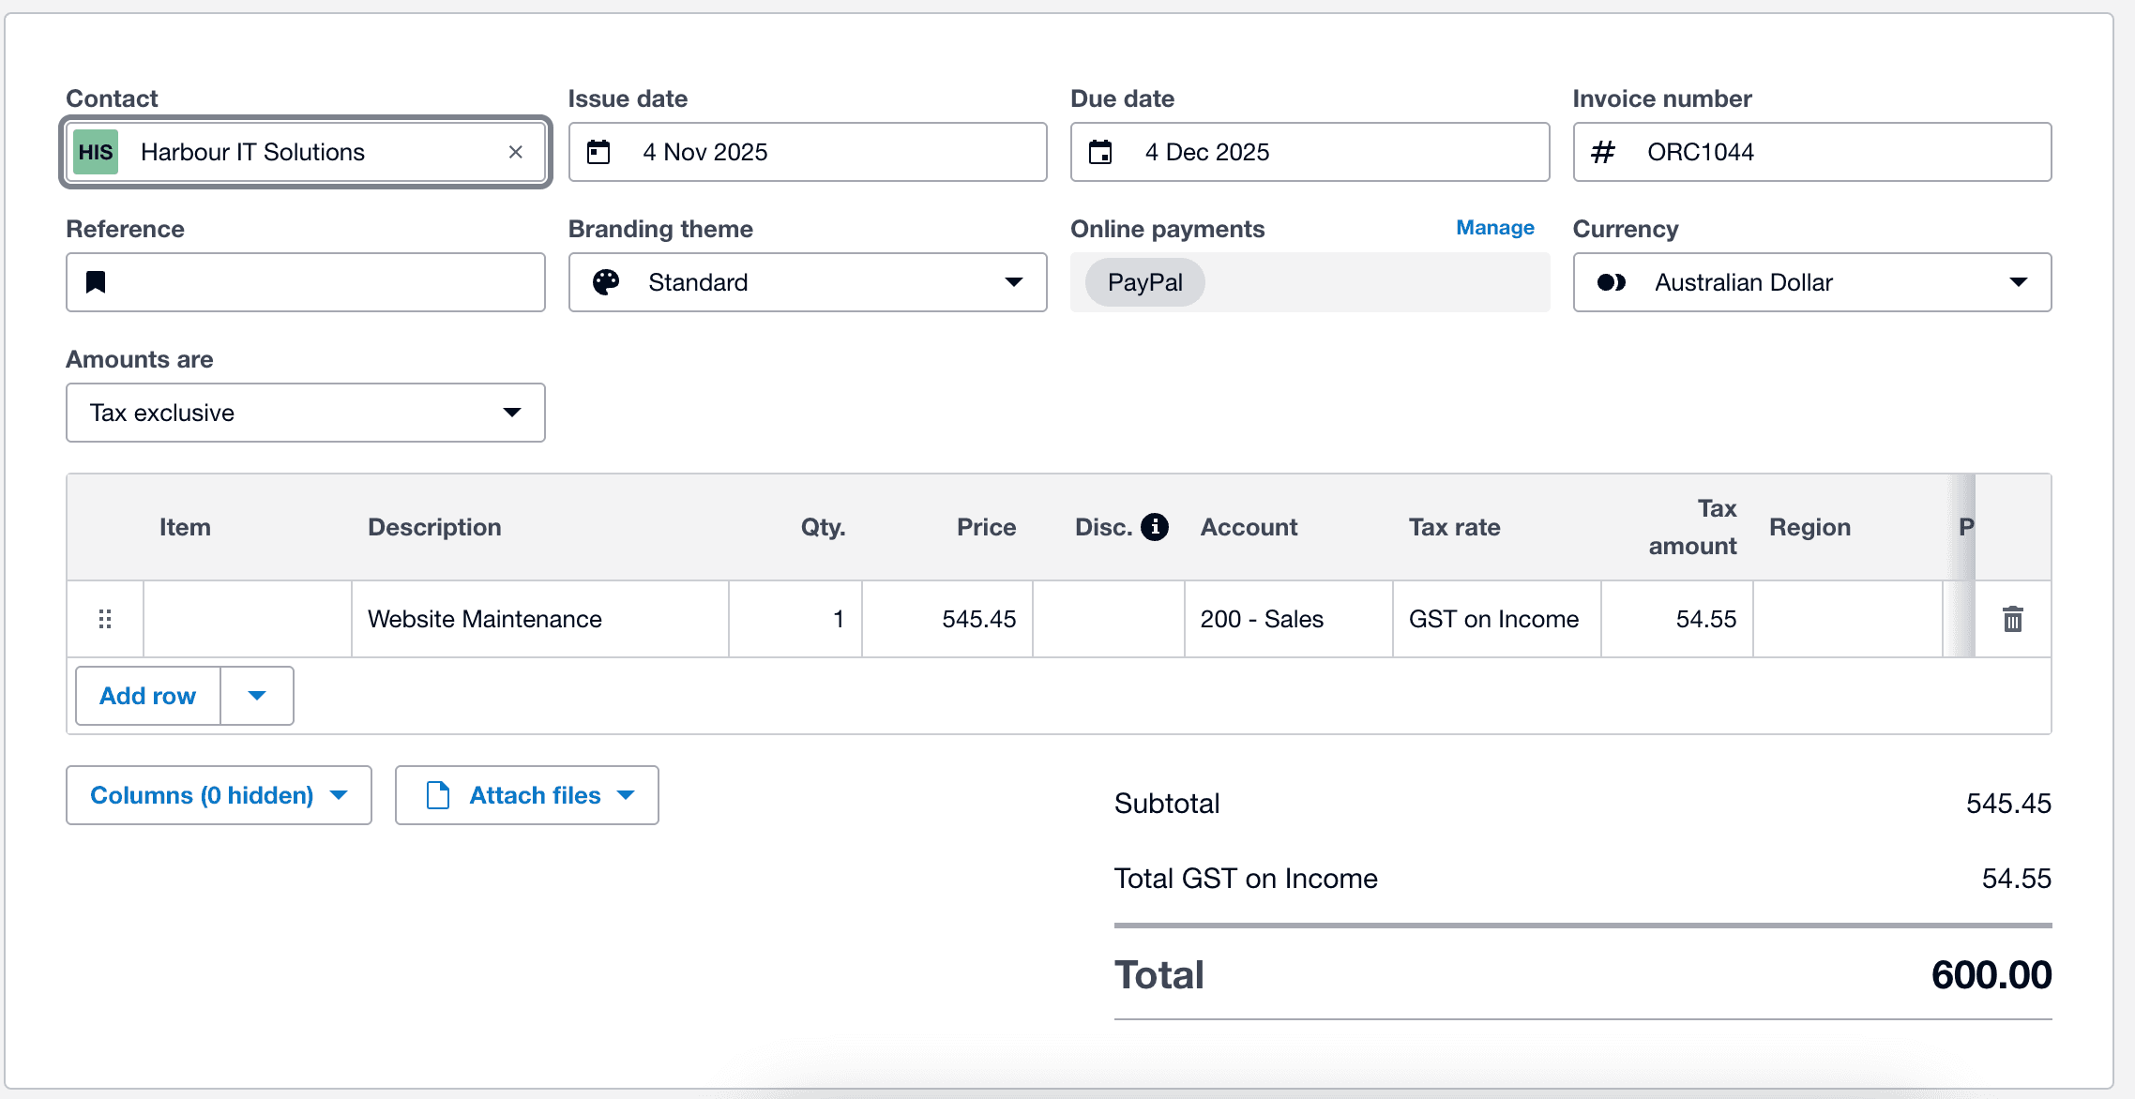The image size is (2135, 1099).
Task: Click the GST on Income tax rate cell
Action: click(1495, 619)
